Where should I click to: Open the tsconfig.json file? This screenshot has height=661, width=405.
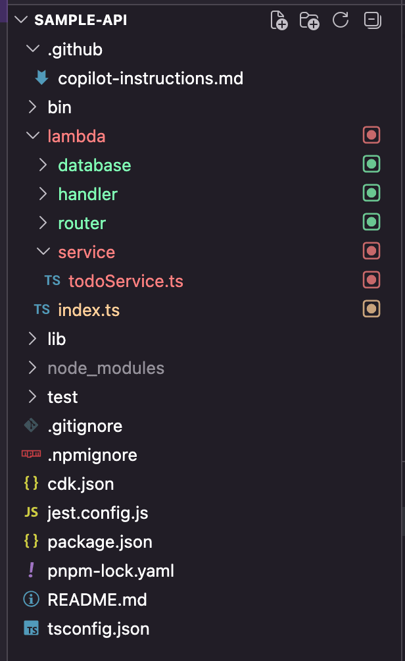(x=99, y=629)
